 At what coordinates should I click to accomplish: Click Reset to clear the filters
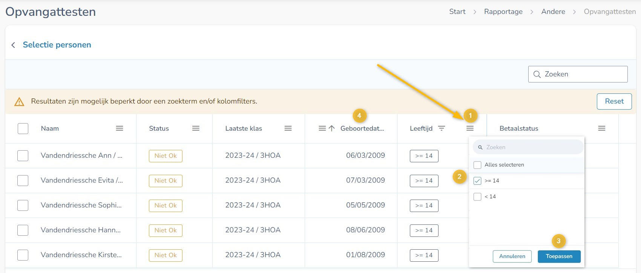click(x=614, y=101)
